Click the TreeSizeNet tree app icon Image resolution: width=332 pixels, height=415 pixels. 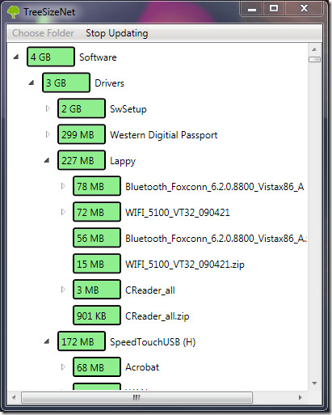[x=14, y=12]
